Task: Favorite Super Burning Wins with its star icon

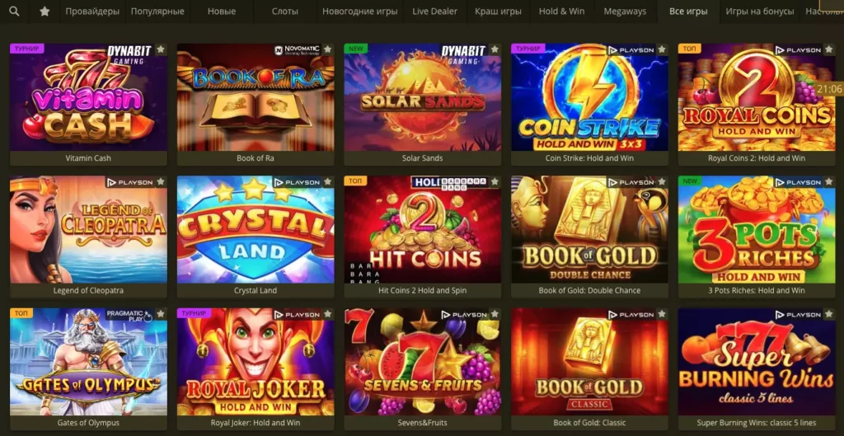Action: [828, 314]
